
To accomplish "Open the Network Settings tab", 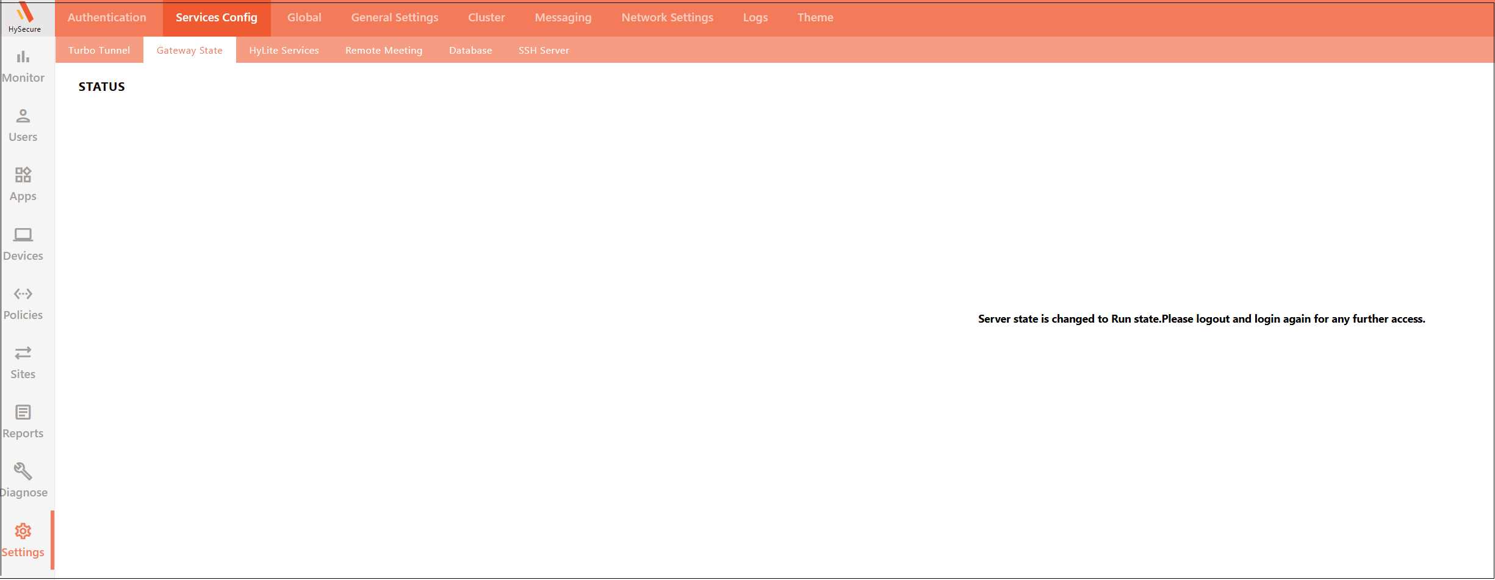I will pyautogui.click(x=667, y=18).
